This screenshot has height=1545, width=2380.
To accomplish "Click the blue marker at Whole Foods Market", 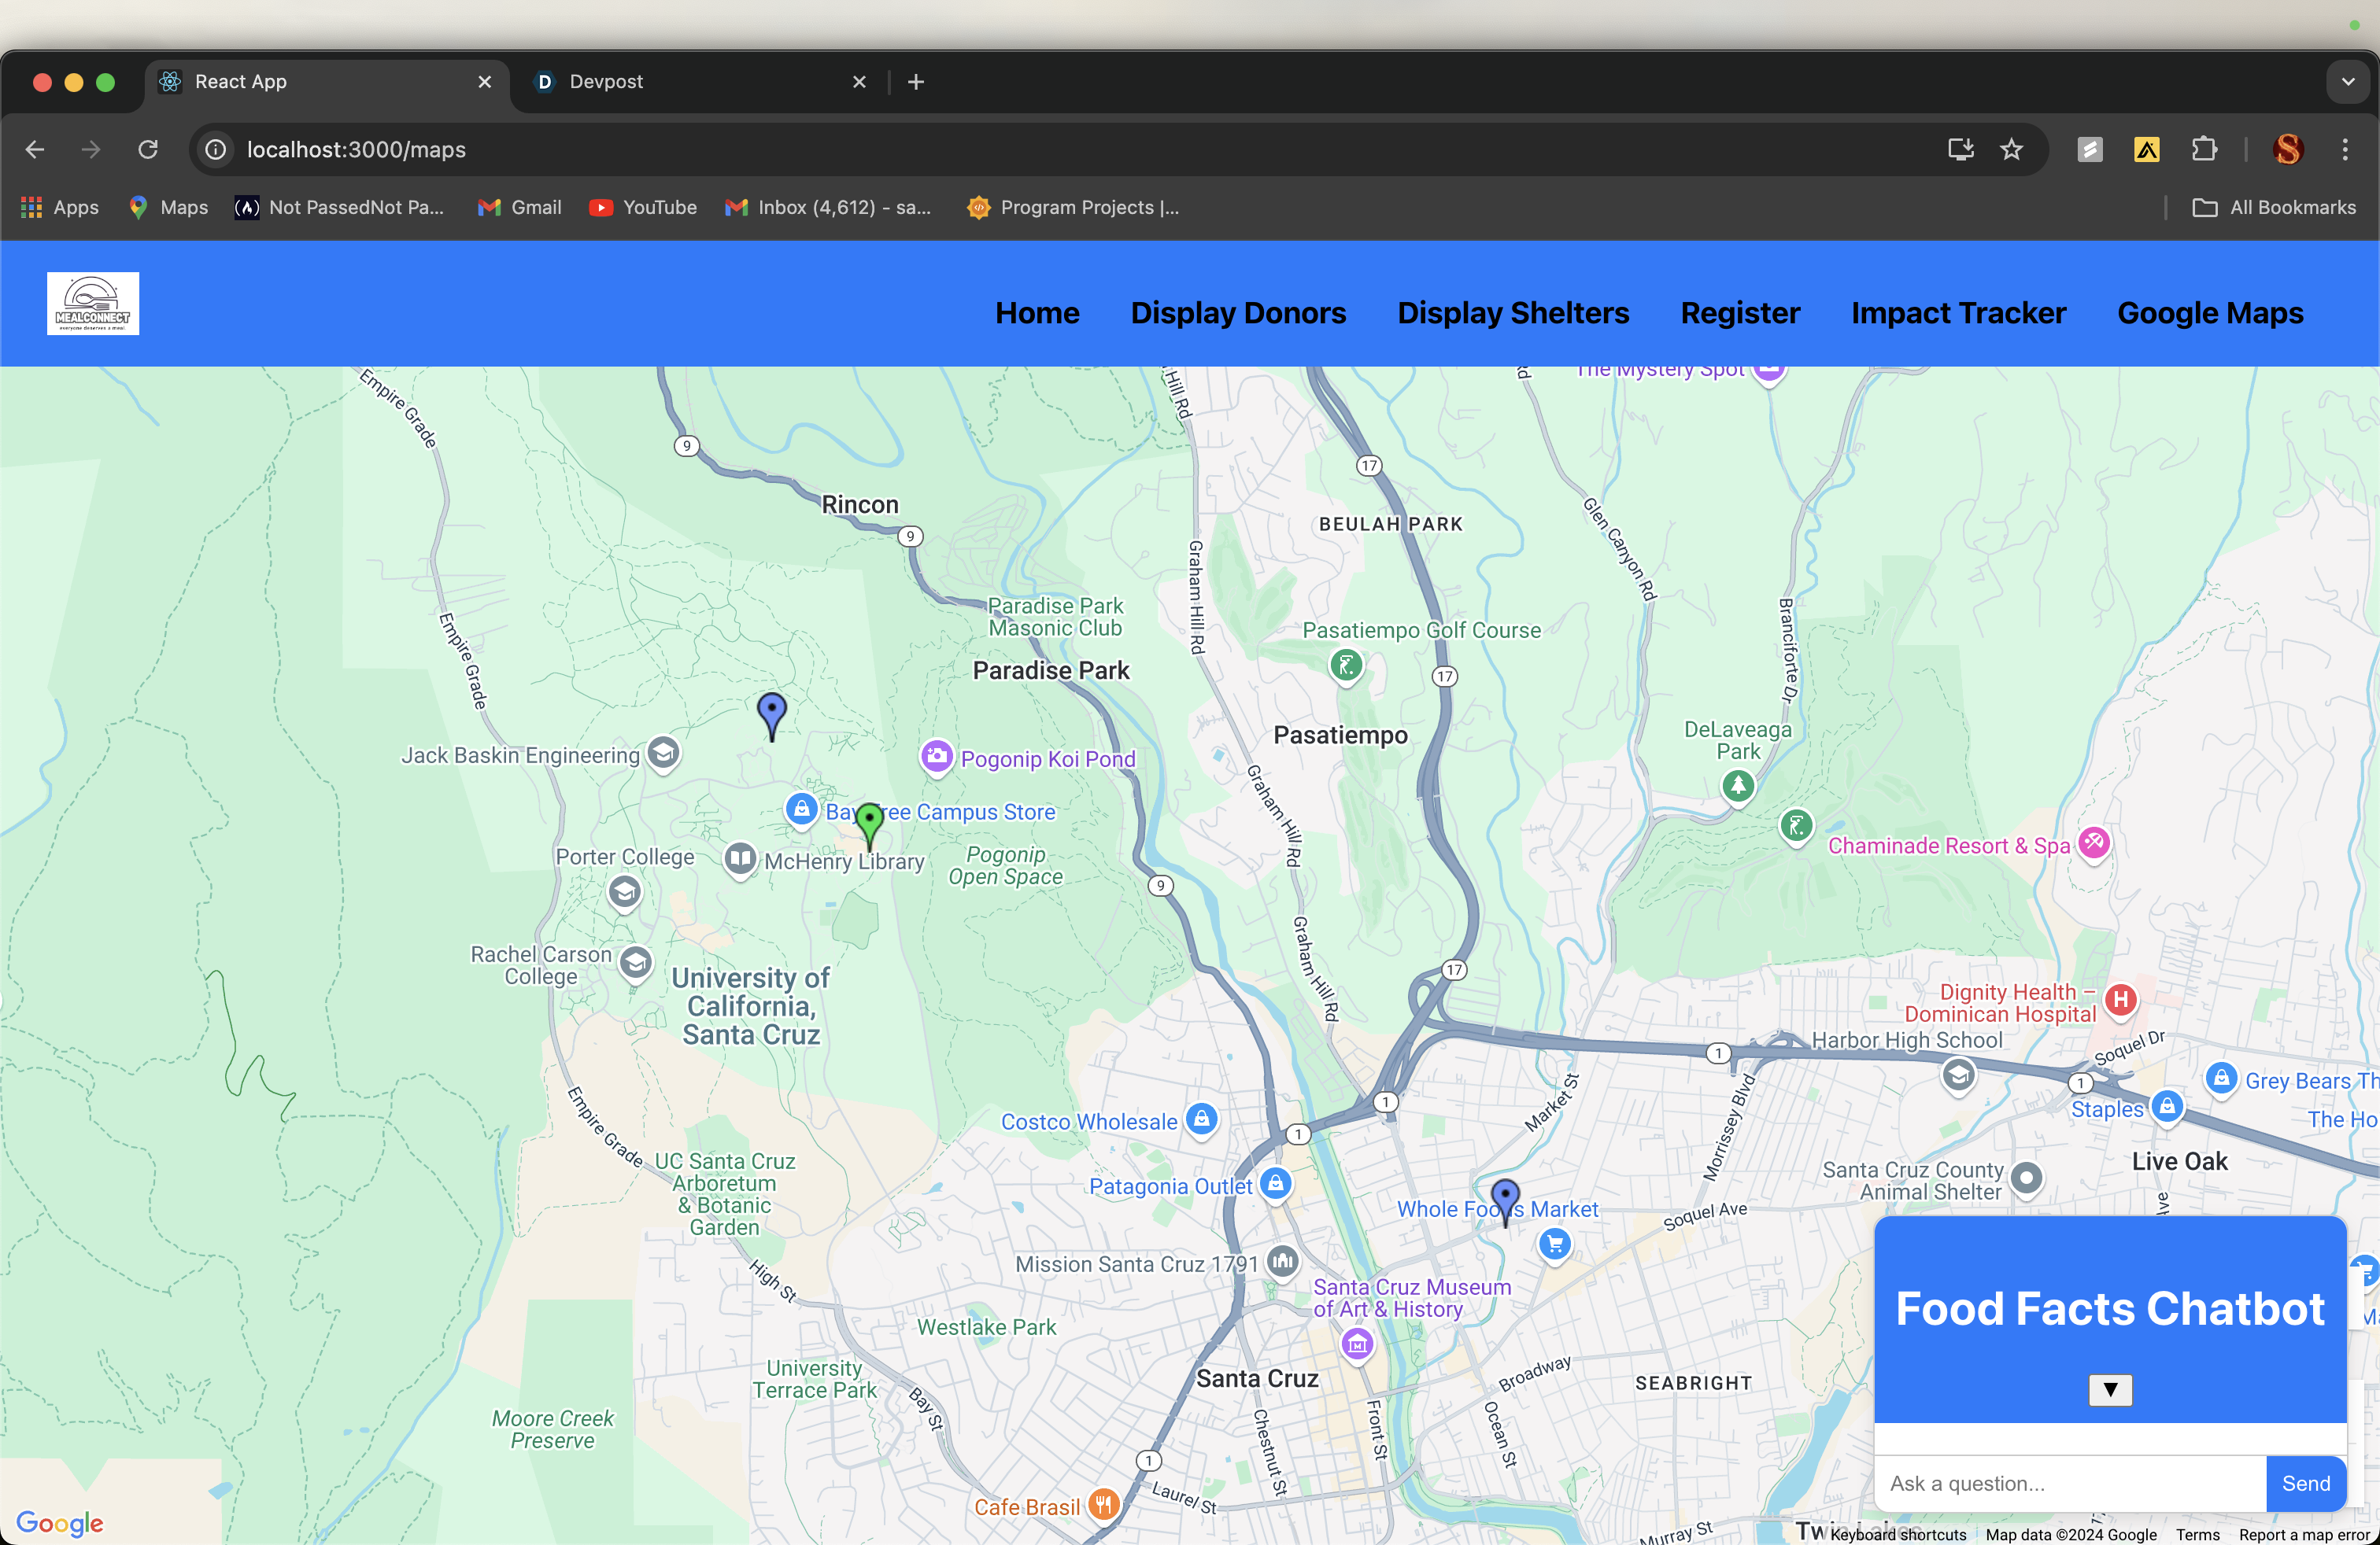I will click(x=1505, y=1198).
